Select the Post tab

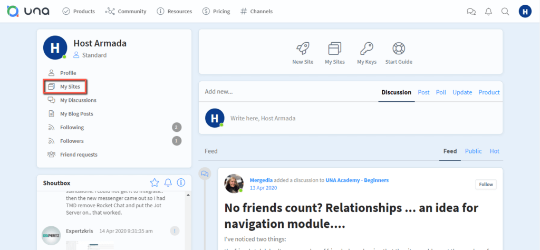tap(423, 92)
